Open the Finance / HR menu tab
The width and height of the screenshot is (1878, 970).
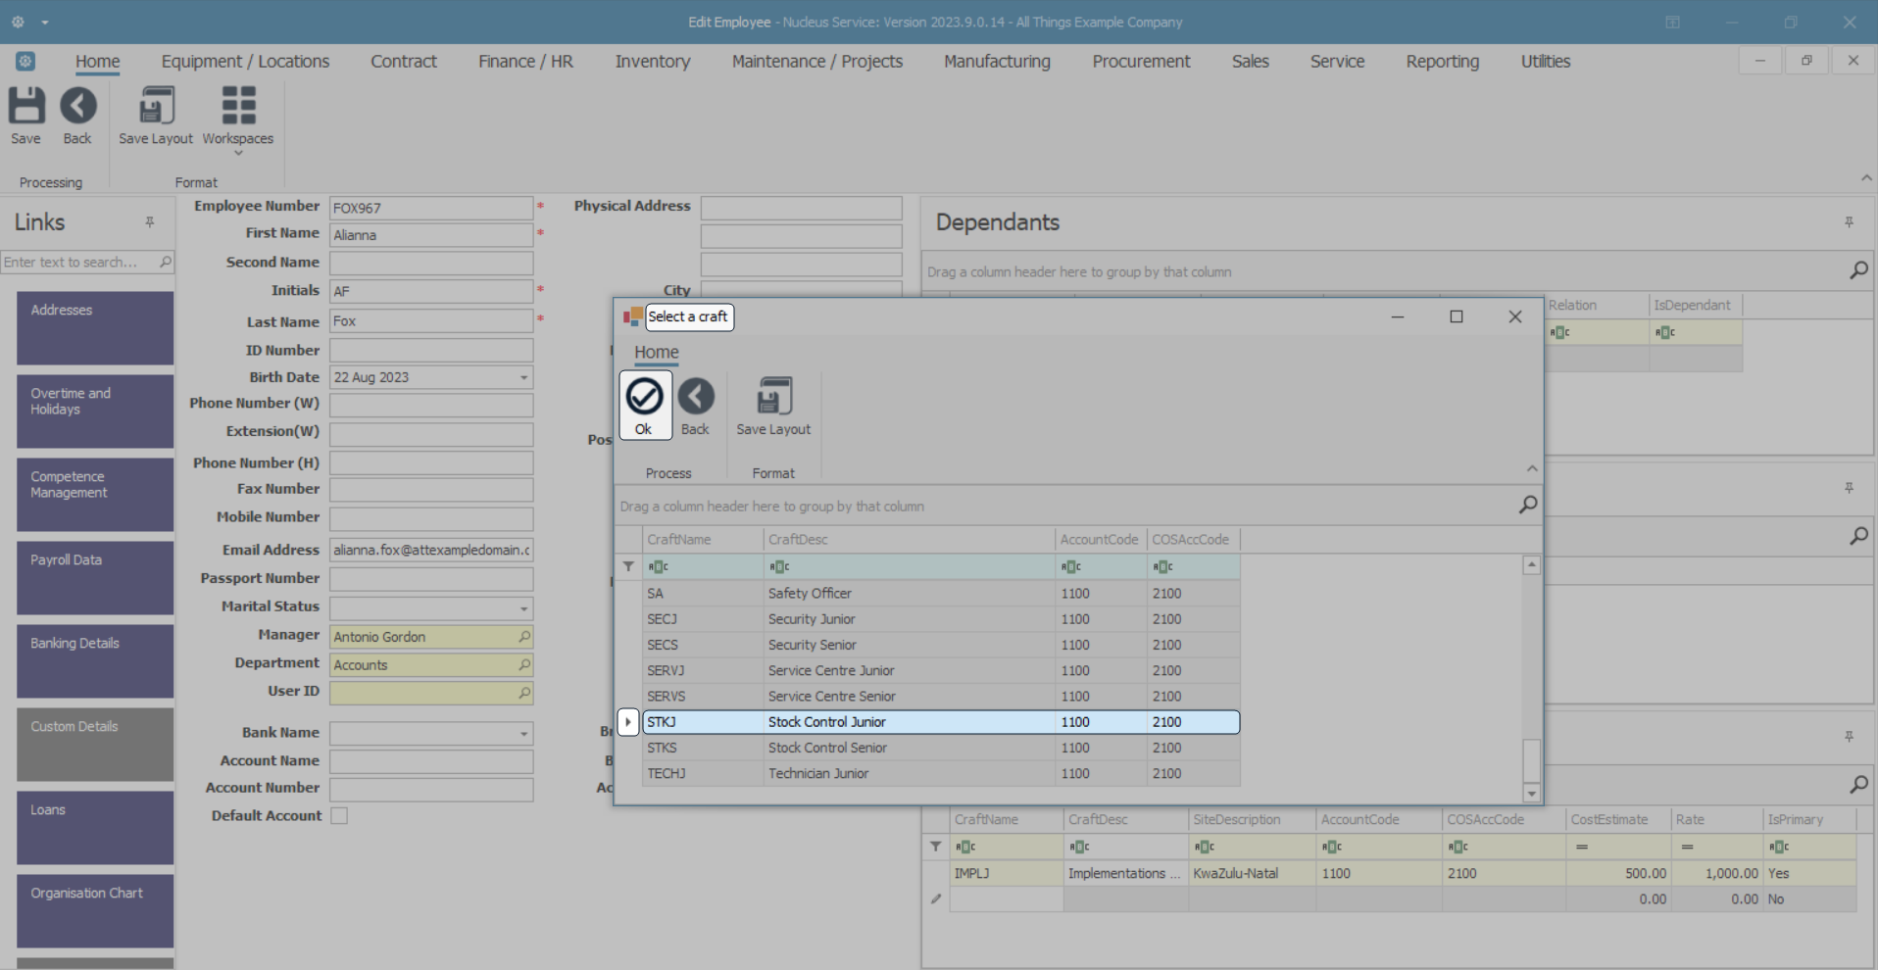tap(525, 62)
